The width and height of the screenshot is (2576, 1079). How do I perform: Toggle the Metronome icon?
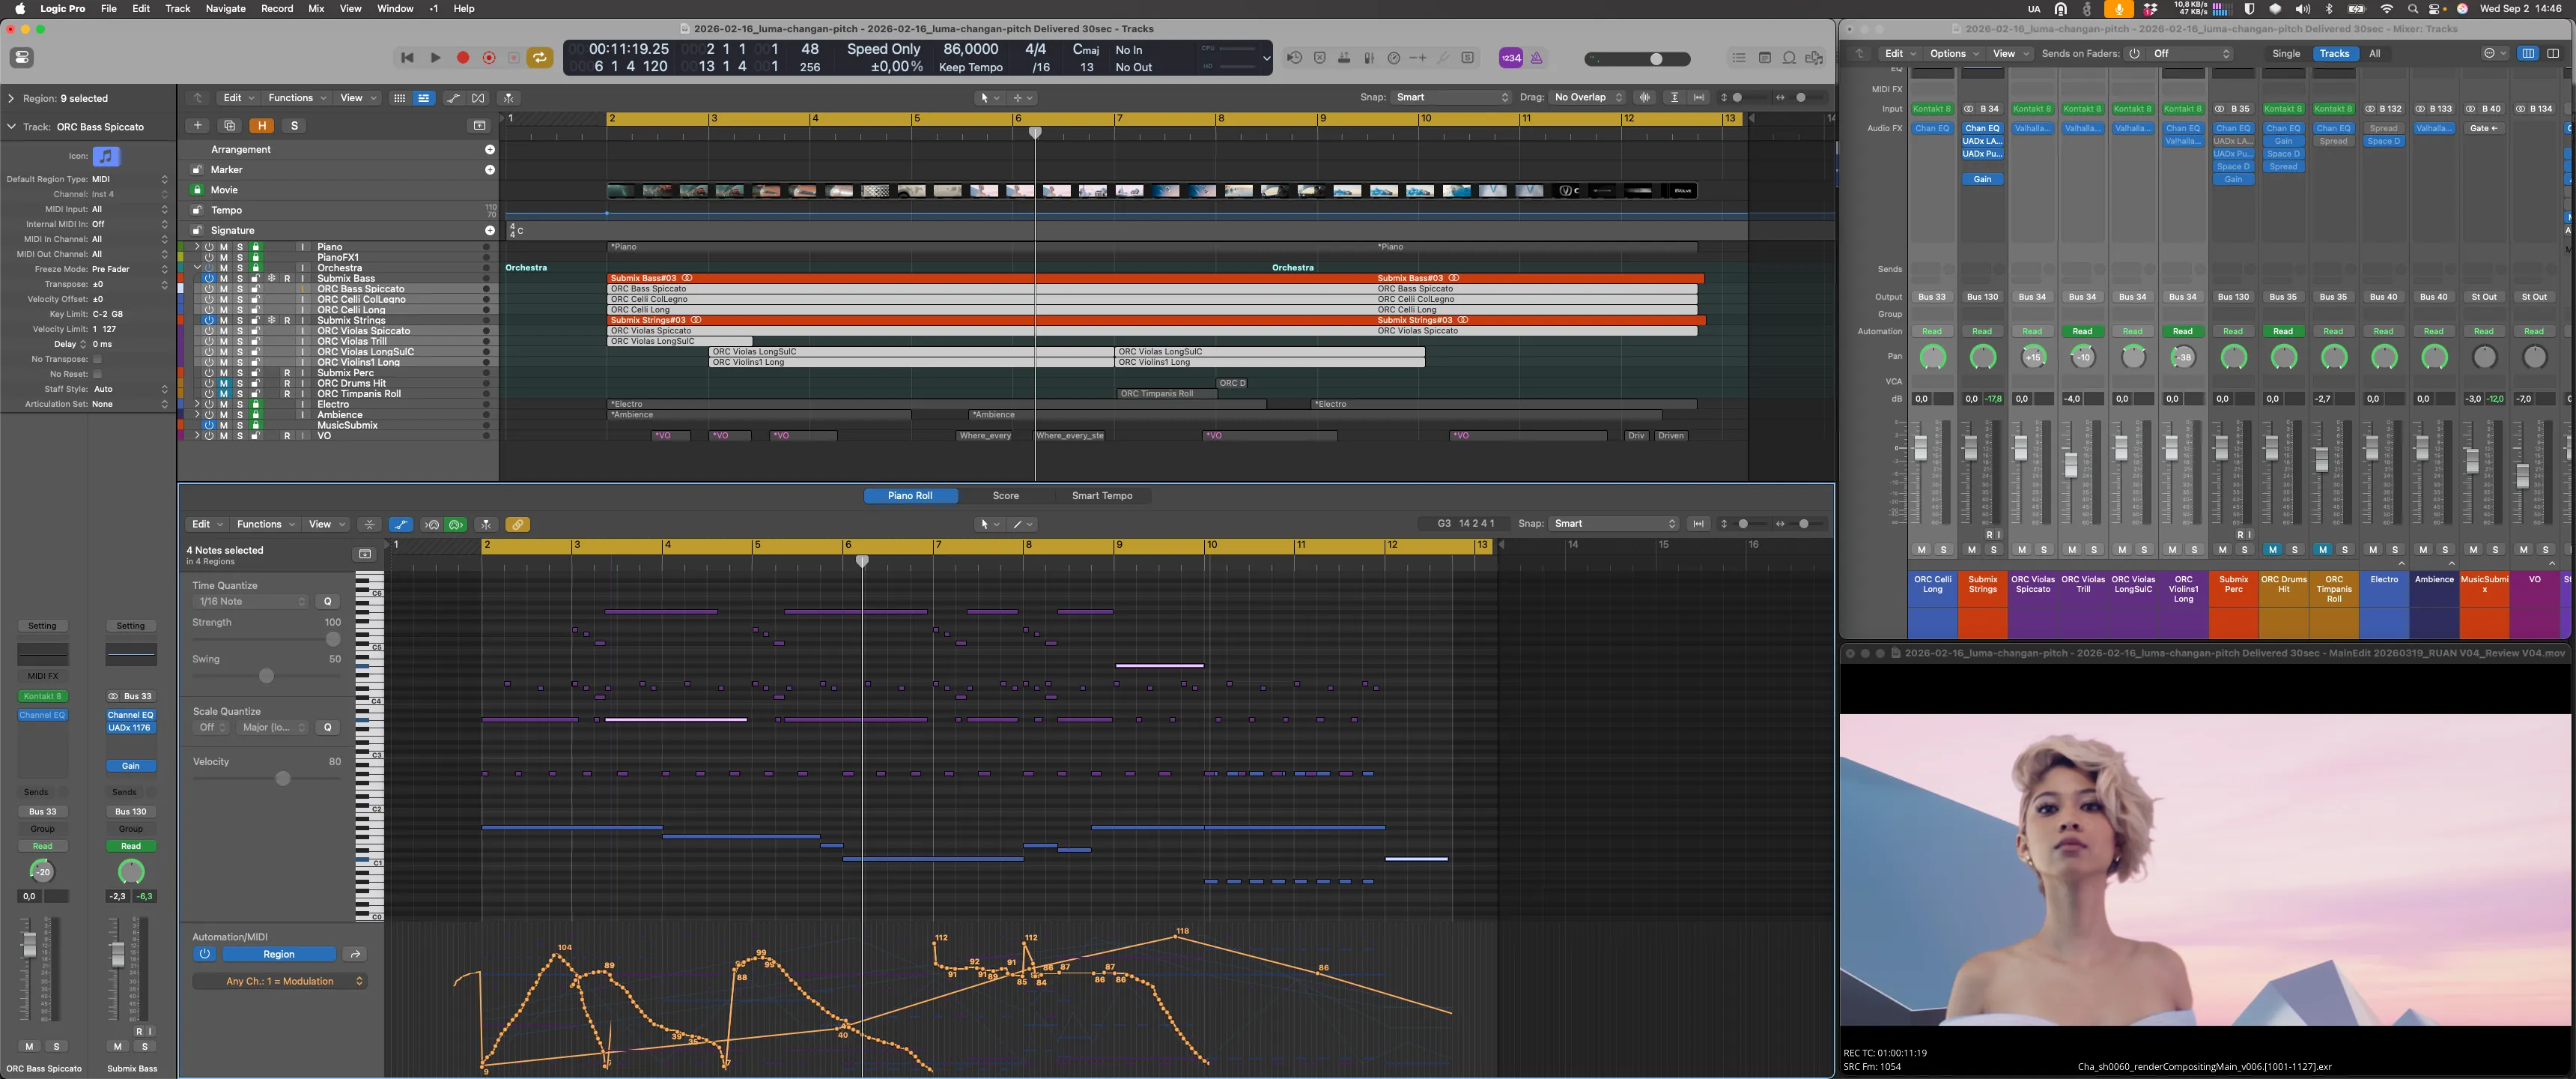[1537, 58]
